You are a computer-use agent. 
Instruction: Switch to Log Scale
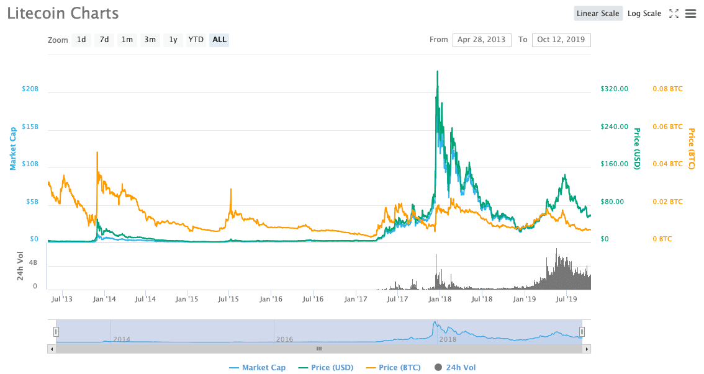pyautogui.click(x=644, y=14)
